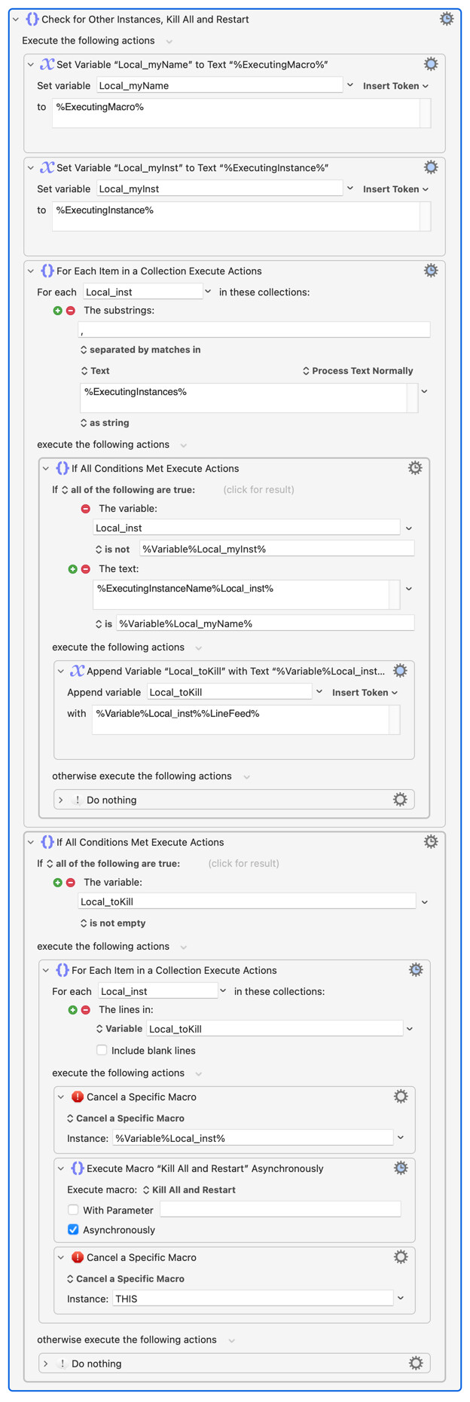
Task: Click red minus beside 'The substrings' collection
Action: [x=71, y=311]
